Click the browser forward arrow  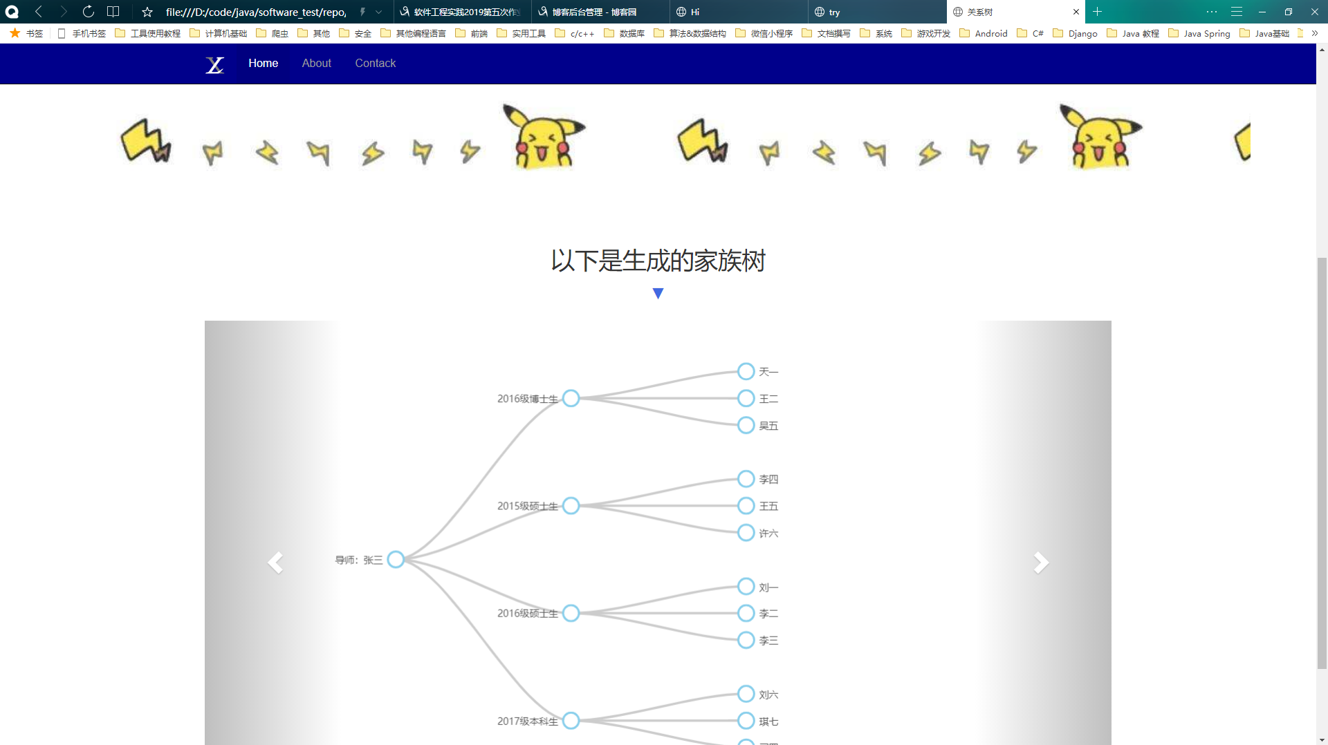(63, 12)
